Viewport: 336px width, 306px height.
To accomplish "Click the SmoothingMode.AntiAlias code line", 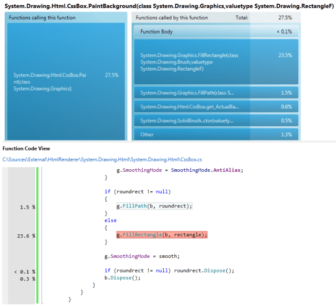I will pyautogui.click(x=174, y=170).
